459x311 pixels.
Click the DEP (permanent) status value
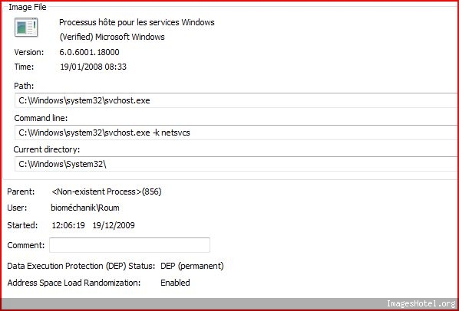[192, 266]
